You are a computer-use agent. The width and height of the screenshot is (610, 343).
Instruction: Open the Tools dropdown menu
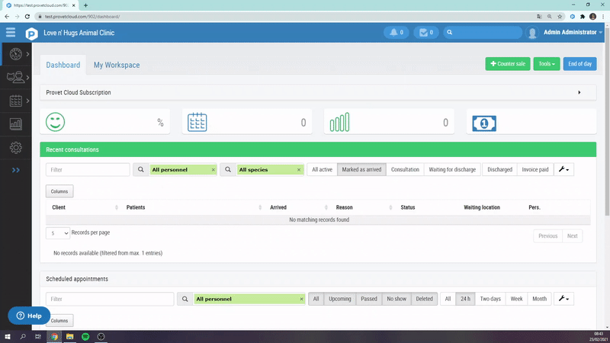pyautogui.click(x=546, y=64)
